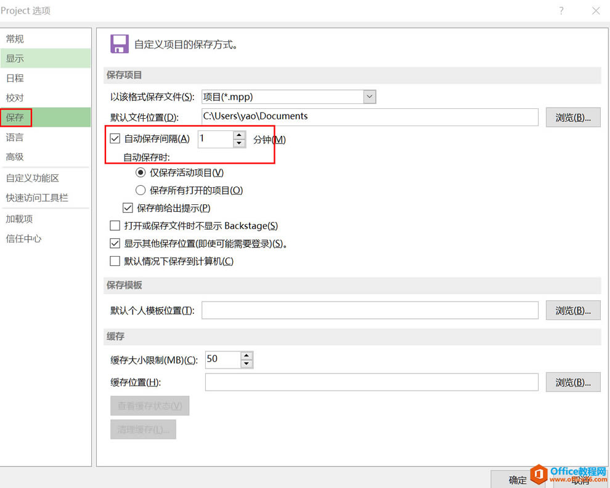The height and width of the screenshot is (488, 610).
Task: Disable 显示其他保存位置 setting
Action: pyautogui.click(x=115, y=243)
